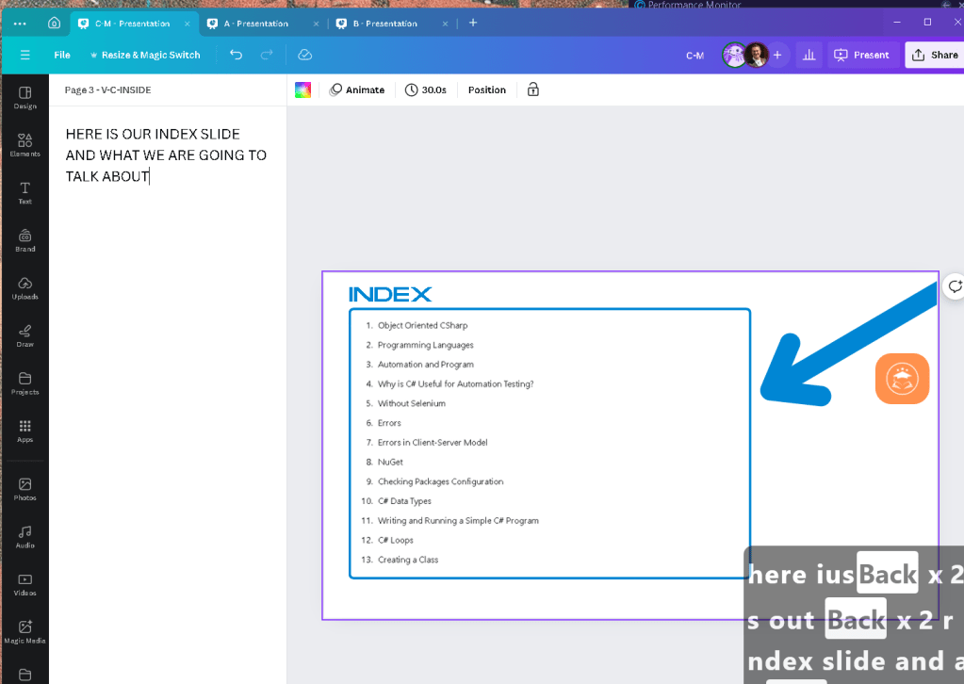Open the background color picker swatch
964x684 pixels.
coord(303,90)
